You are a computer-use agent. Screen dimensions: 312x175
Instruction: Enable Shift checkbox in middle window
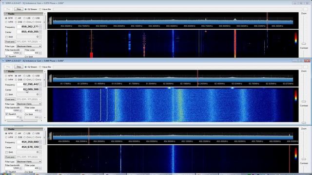tap(6, 94)
